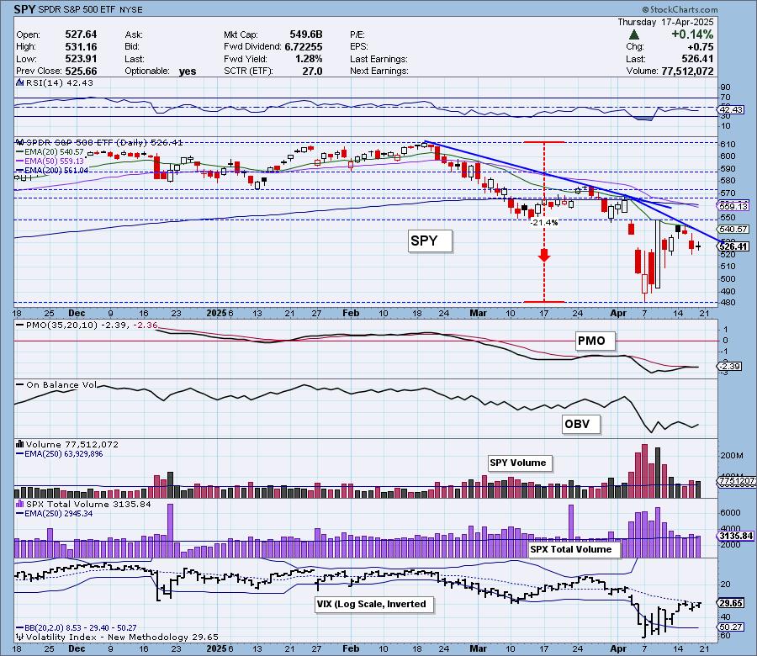Click the SPY Volume label box

point(520,463)
